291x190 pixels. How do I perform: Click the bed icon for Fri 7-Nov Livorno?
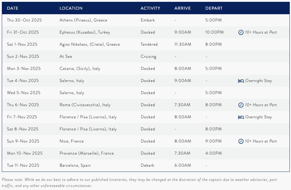tap(241, 117)
